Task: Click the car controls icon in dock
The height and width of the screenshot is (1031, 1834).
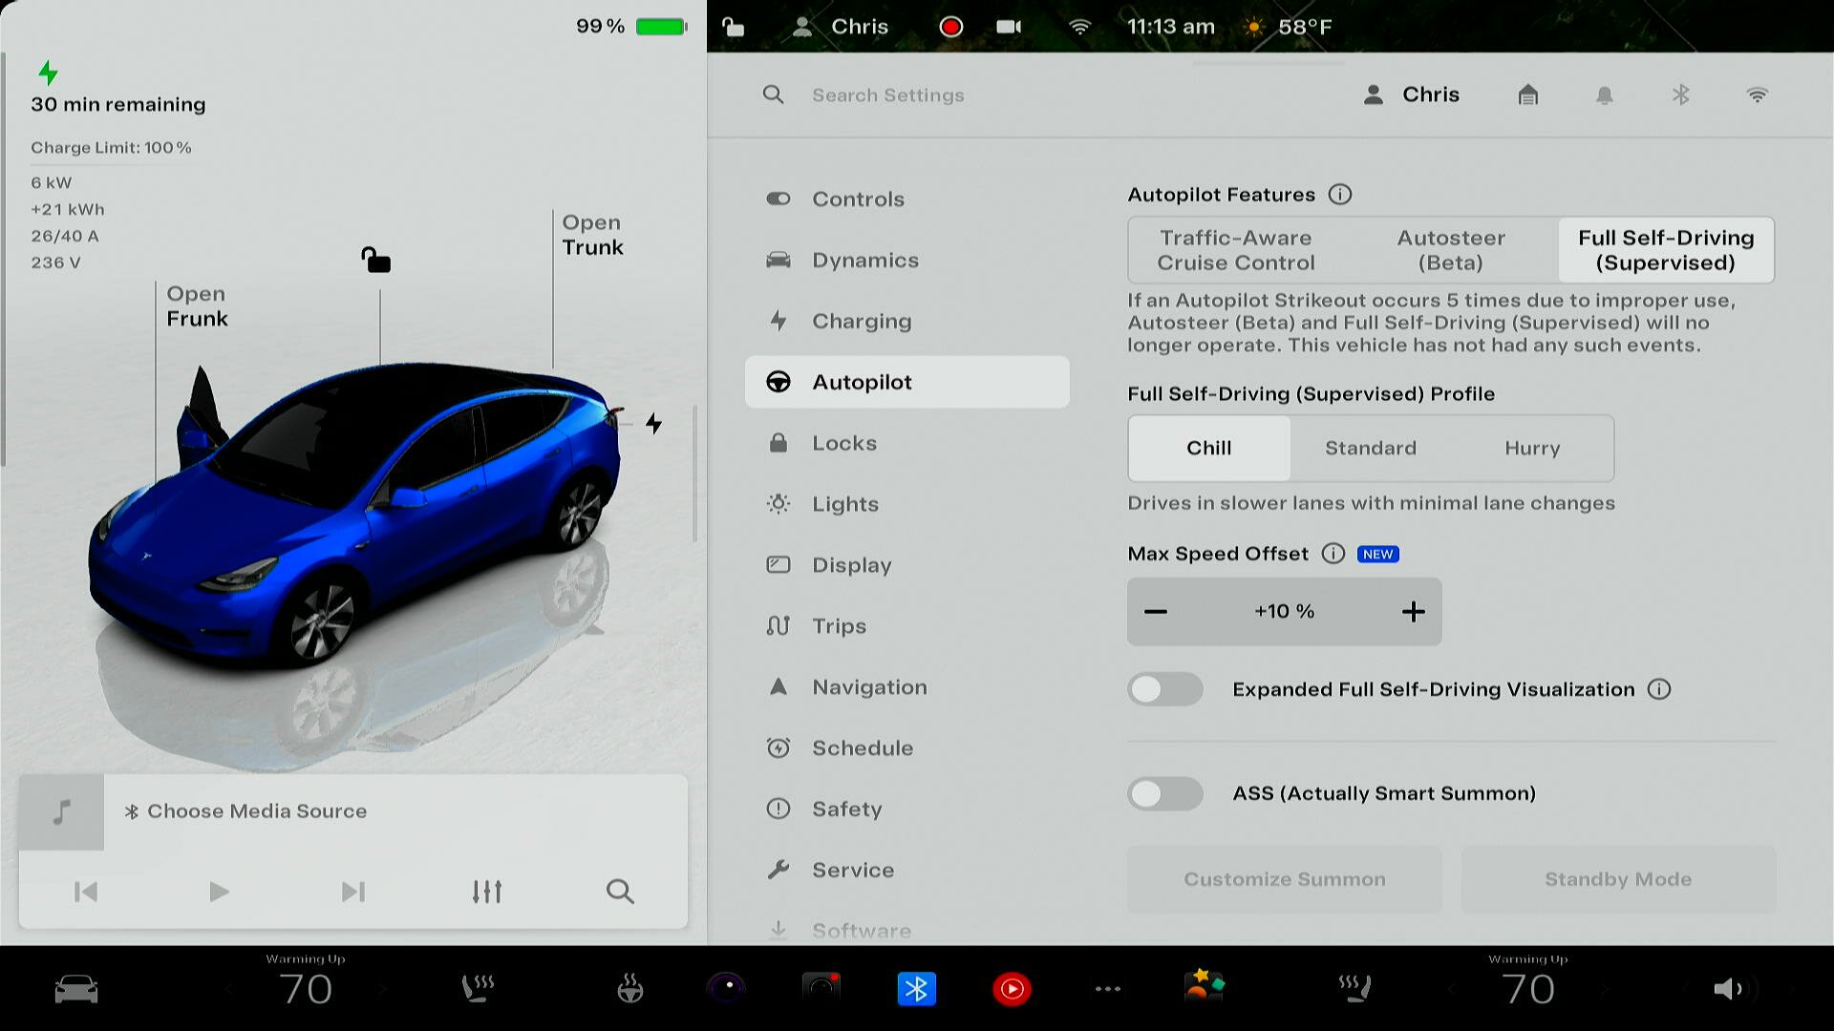Action: tap(76, 989)
